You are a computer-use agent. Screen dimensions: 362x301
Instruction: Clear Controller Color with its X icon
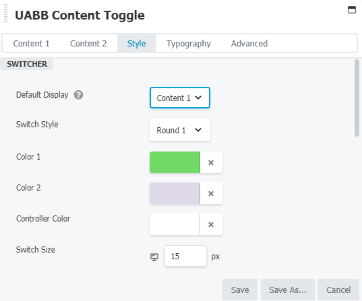pyautogui.click(x=211, y=224)
